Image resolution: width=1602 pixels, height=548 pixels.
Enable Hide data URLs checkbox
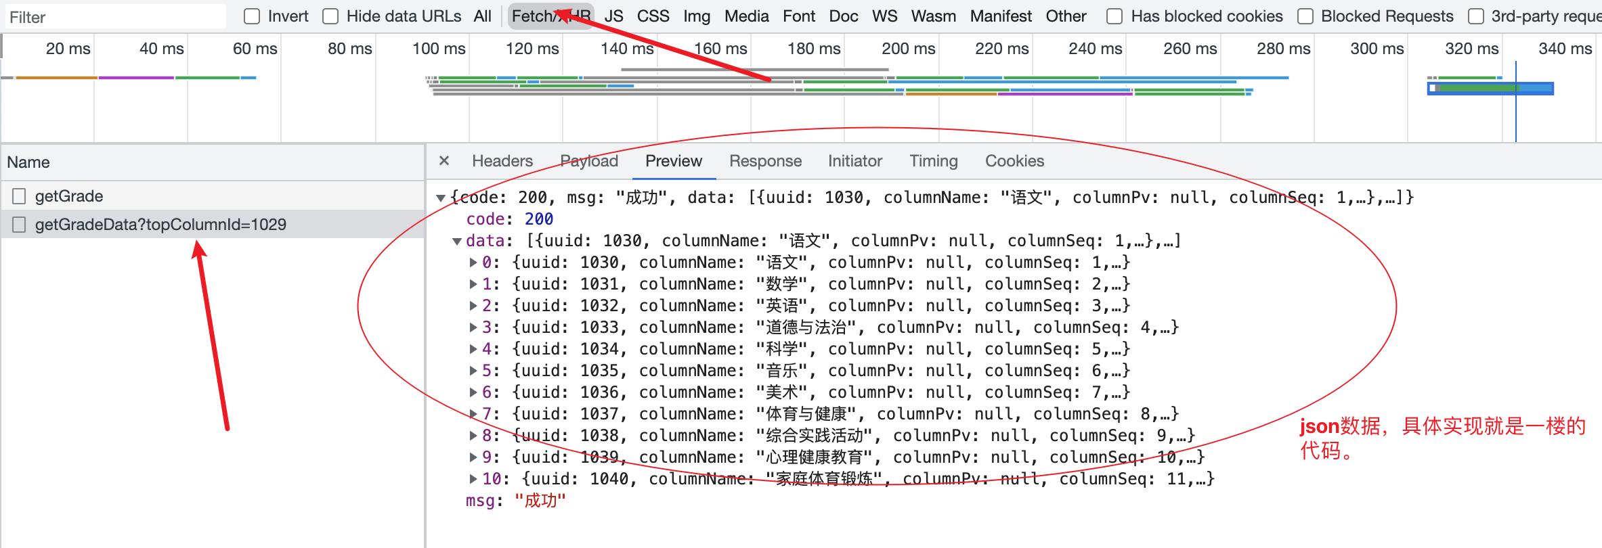[330, 16]
